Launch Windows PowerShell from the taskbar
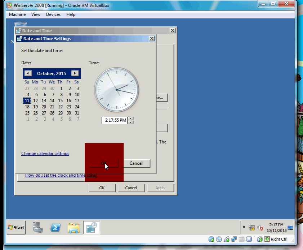The width and height of the screenshot is (303, 250). [x=55, y=228]
